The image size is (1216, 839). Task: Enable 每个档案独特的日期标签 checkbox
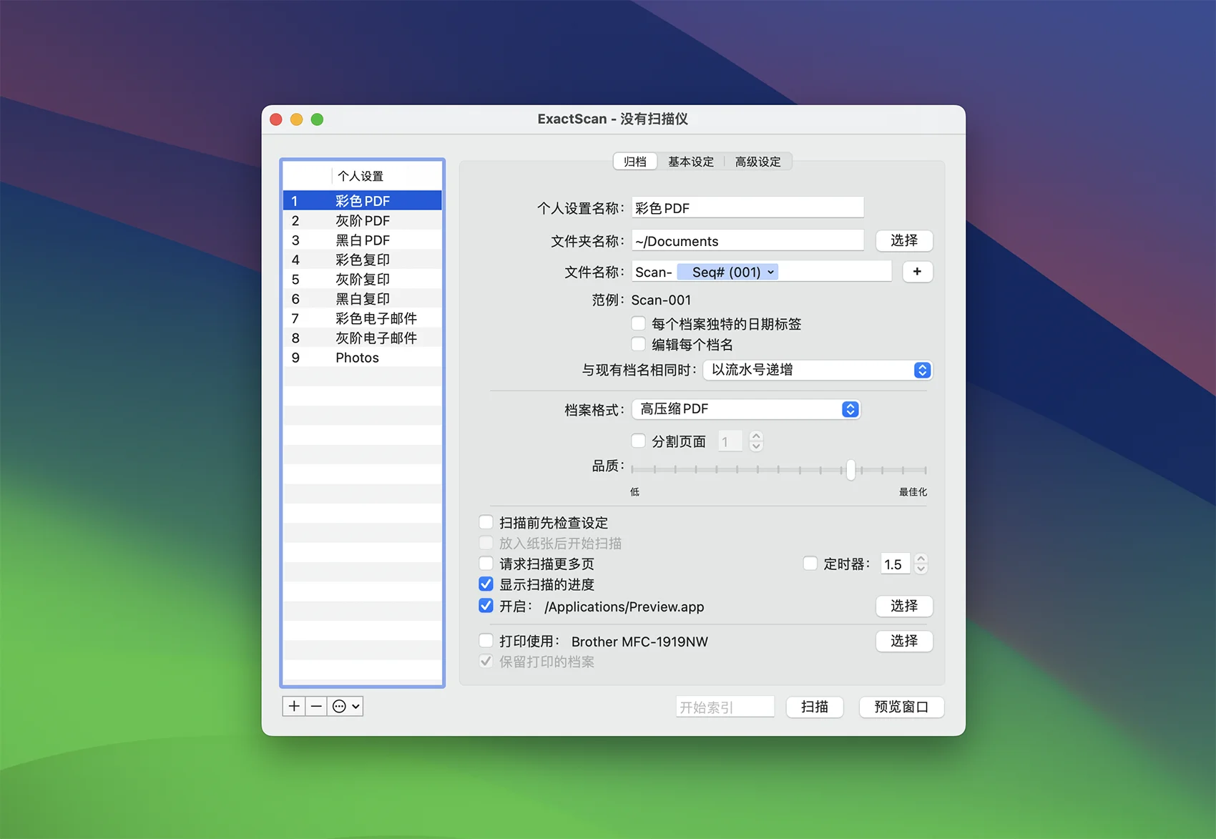tap(639, 323)
